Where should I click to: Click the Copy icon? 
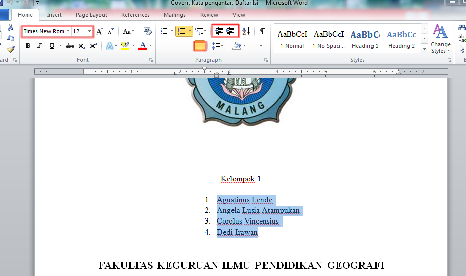click(x=11, y=38)
